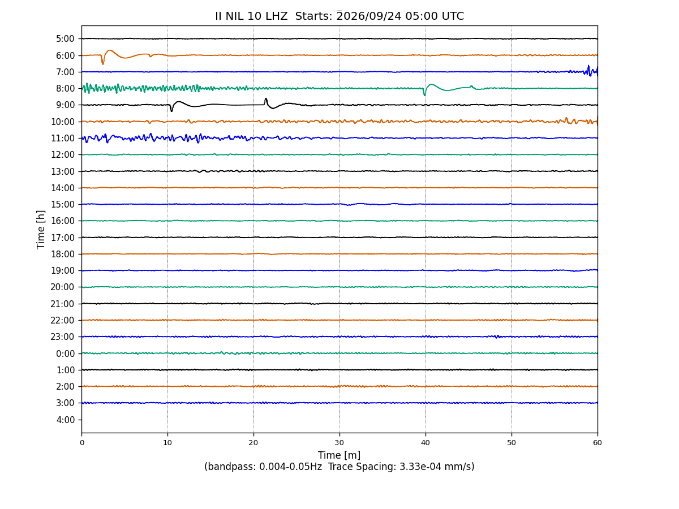Click the first black dip on 9:00 trace

(171, 107)
